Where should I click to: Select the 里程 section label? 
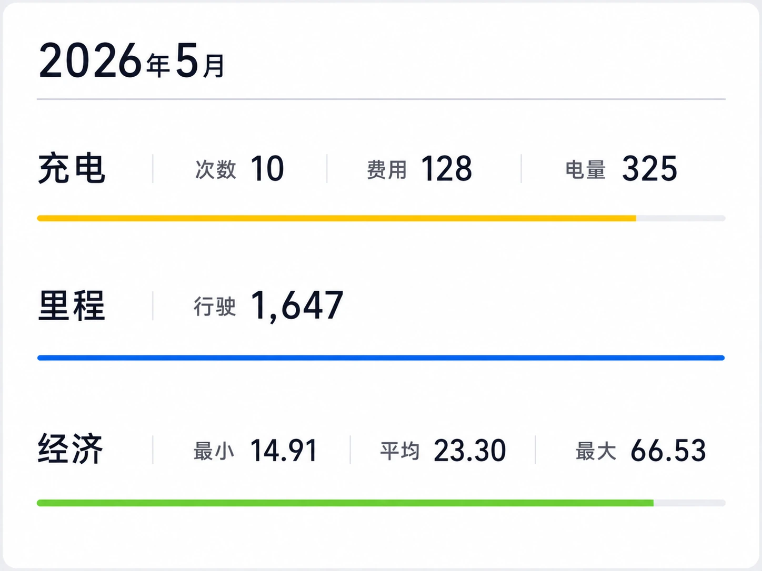72,305
